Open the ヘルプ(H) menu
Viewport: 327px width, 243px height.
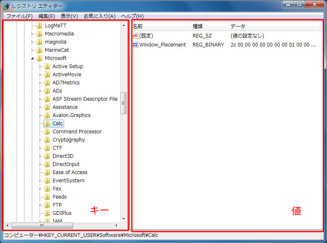click(132, 16)
